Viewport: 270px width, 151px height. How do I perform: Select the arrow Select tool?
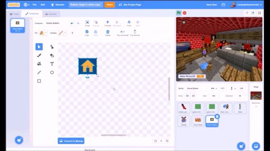(39, 47)
